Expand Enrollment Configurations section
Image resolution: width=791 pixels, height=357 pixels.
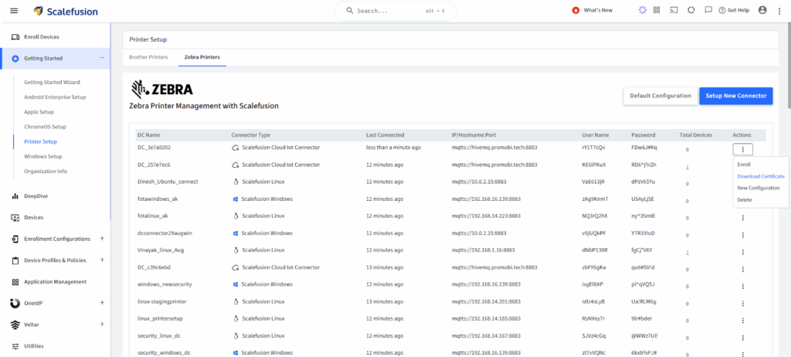click(102, 239)
